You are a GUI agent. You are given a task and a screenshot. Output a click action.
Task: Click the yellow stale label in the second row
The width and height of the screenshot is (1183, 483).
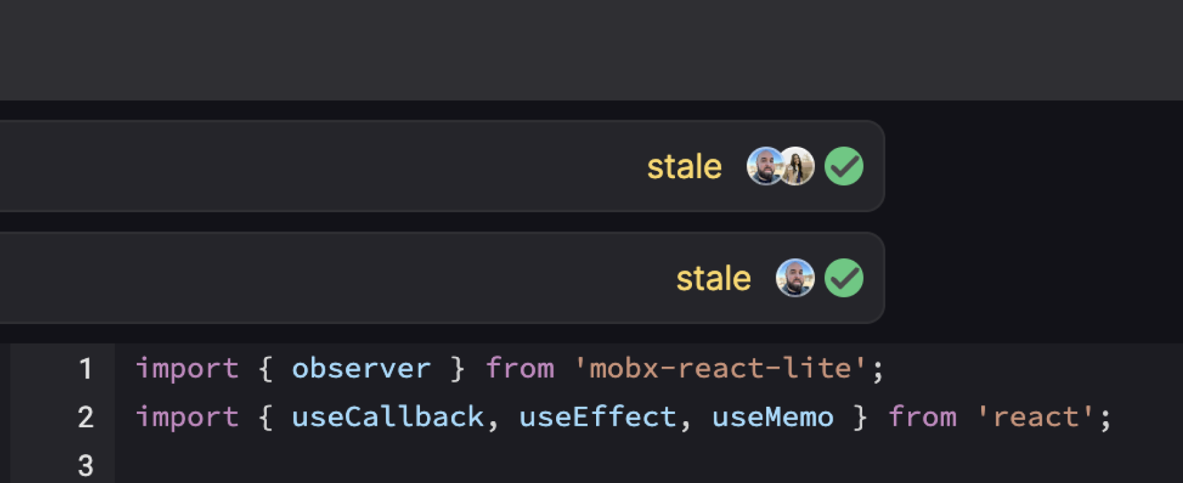coord(714,279)
